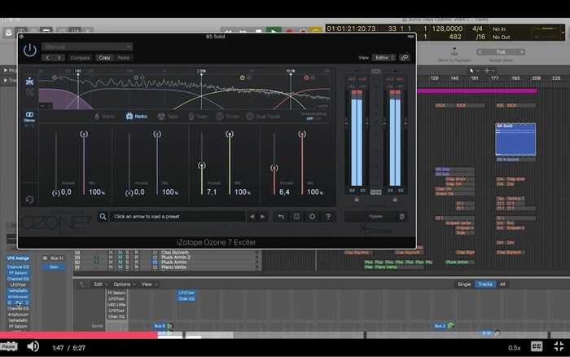Click the link icon above the level meters
Screen dimensions: 570x357
(376, 71)
